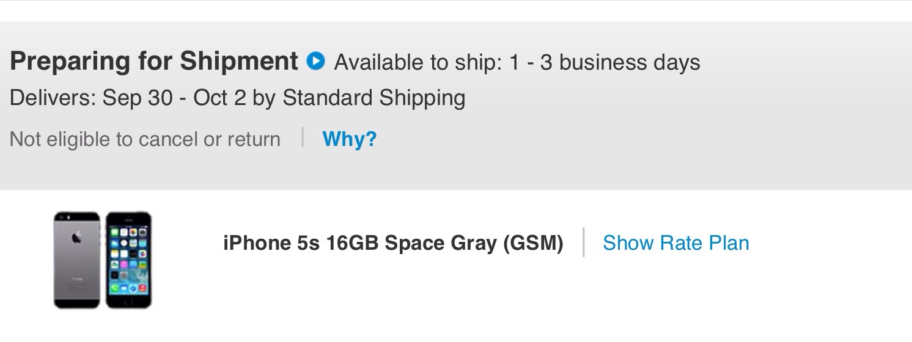Click the Delivers Sep 30 - Oct 2 line
Viewport: 912px width, 342px height.
237,98
